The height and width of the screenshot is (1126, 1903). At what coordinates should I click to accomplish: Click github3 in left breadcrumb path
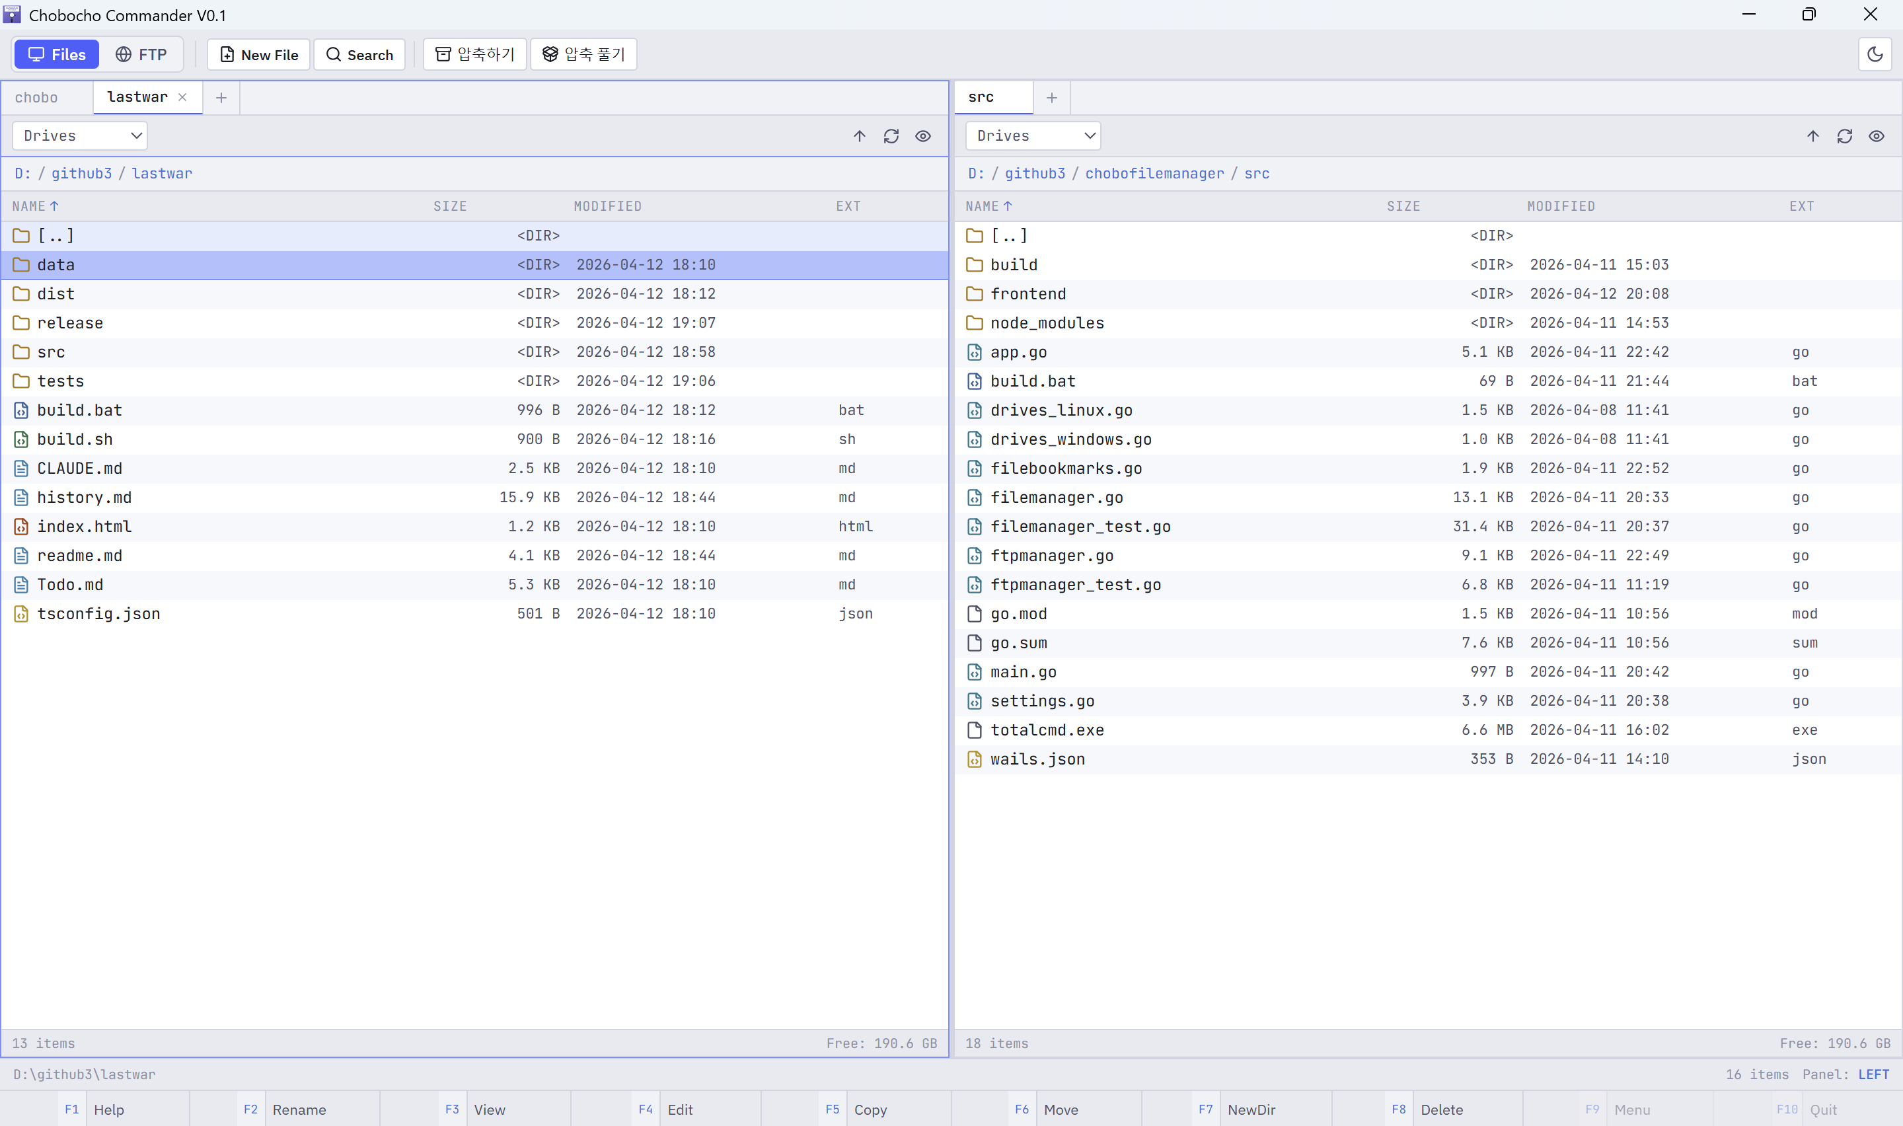point(81,173)
